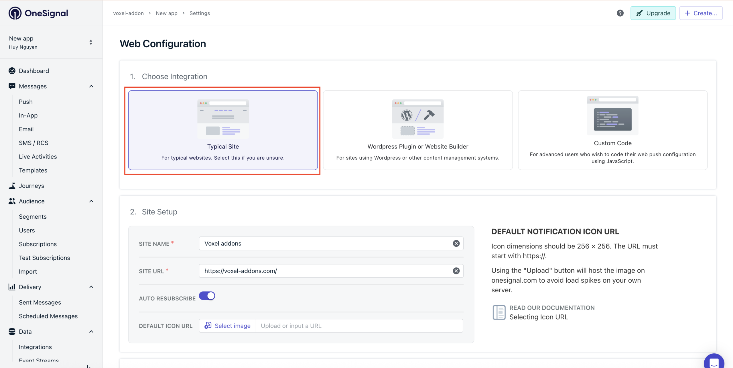Select the Custom Code integration card
Image resolution: width=733 pixels, height=368 pixels.
click(x=612, y=130)
